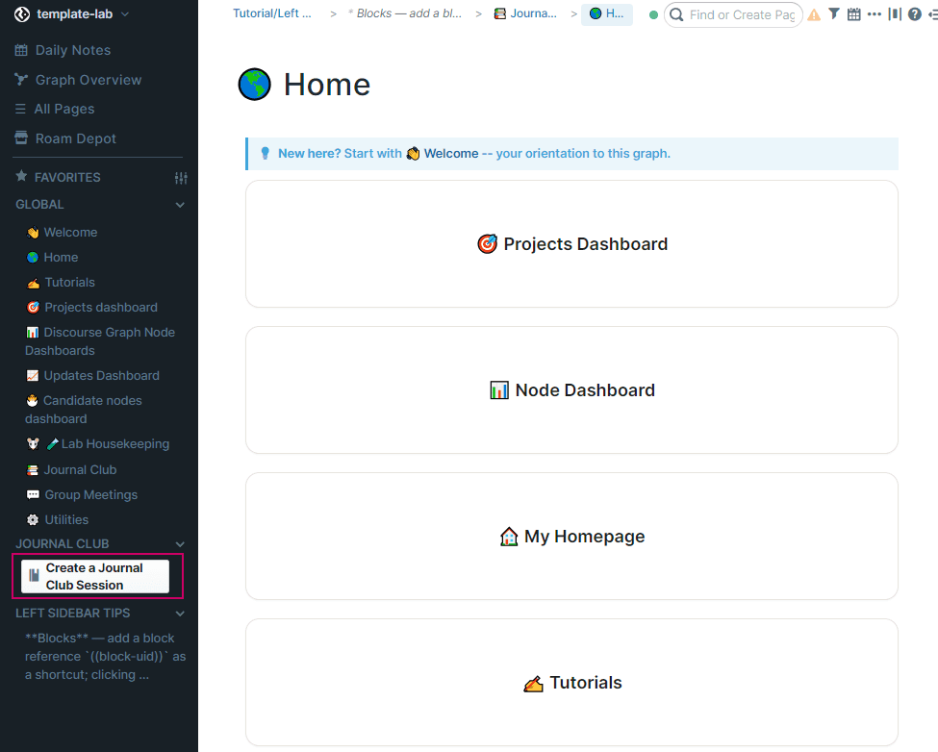Click the current H... breadcrumb
This screenshot has height=752, width=938.
[x=607, y=13]
